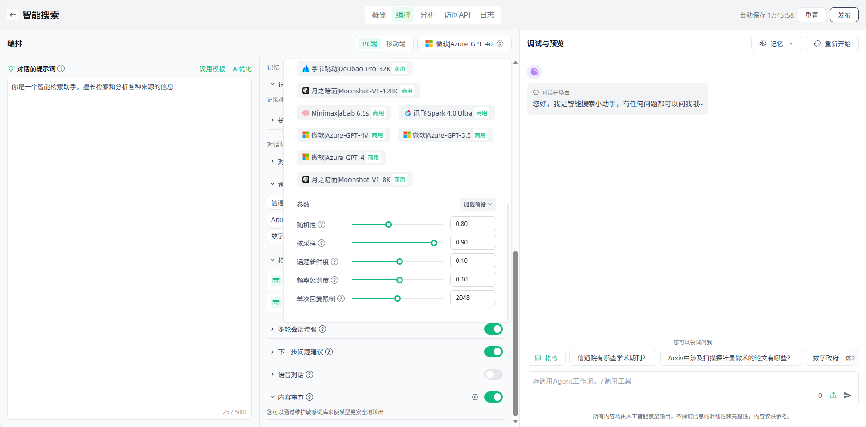Select model 月之暗面|Moonshot-V1-128K
Image resolution: width=866 pixels, height=427 pixels.
(x=358, y=91)
